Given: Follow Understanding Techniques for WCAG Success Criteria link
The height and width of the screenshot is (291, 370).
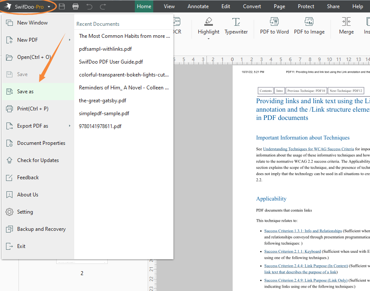Looking at the screenshot, I should pyautogui.click(x=309, y=149).
